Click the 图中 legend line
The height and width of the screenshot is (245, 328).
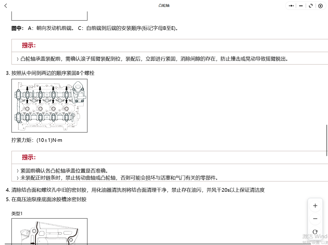click(x=95, y=28)
